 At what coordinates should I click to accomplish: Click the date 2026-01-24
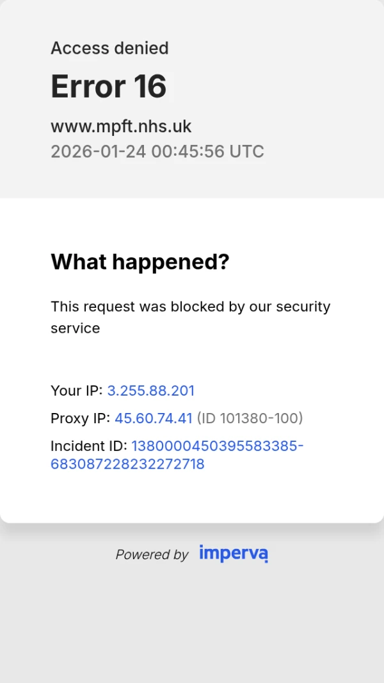click(98, 151)
